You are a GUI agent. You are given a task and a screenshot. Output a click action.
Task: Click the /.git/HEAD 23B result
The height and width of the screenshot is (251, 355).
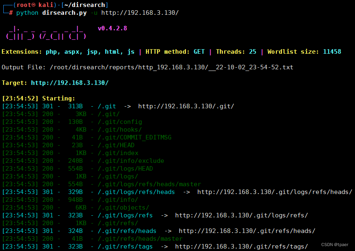pyautogui.click(x=116, y=145)
